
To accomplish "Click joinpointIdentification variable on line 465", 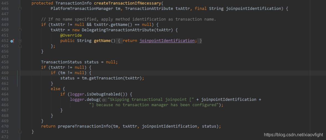I will pos(229,100).
